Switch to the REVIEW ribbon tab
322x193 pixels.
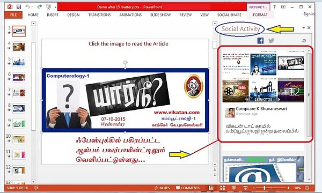coord(186,15)
